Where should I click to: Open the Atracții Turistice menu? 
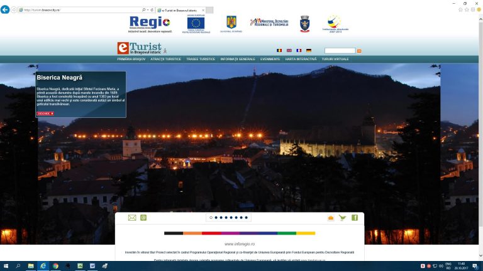166,59
